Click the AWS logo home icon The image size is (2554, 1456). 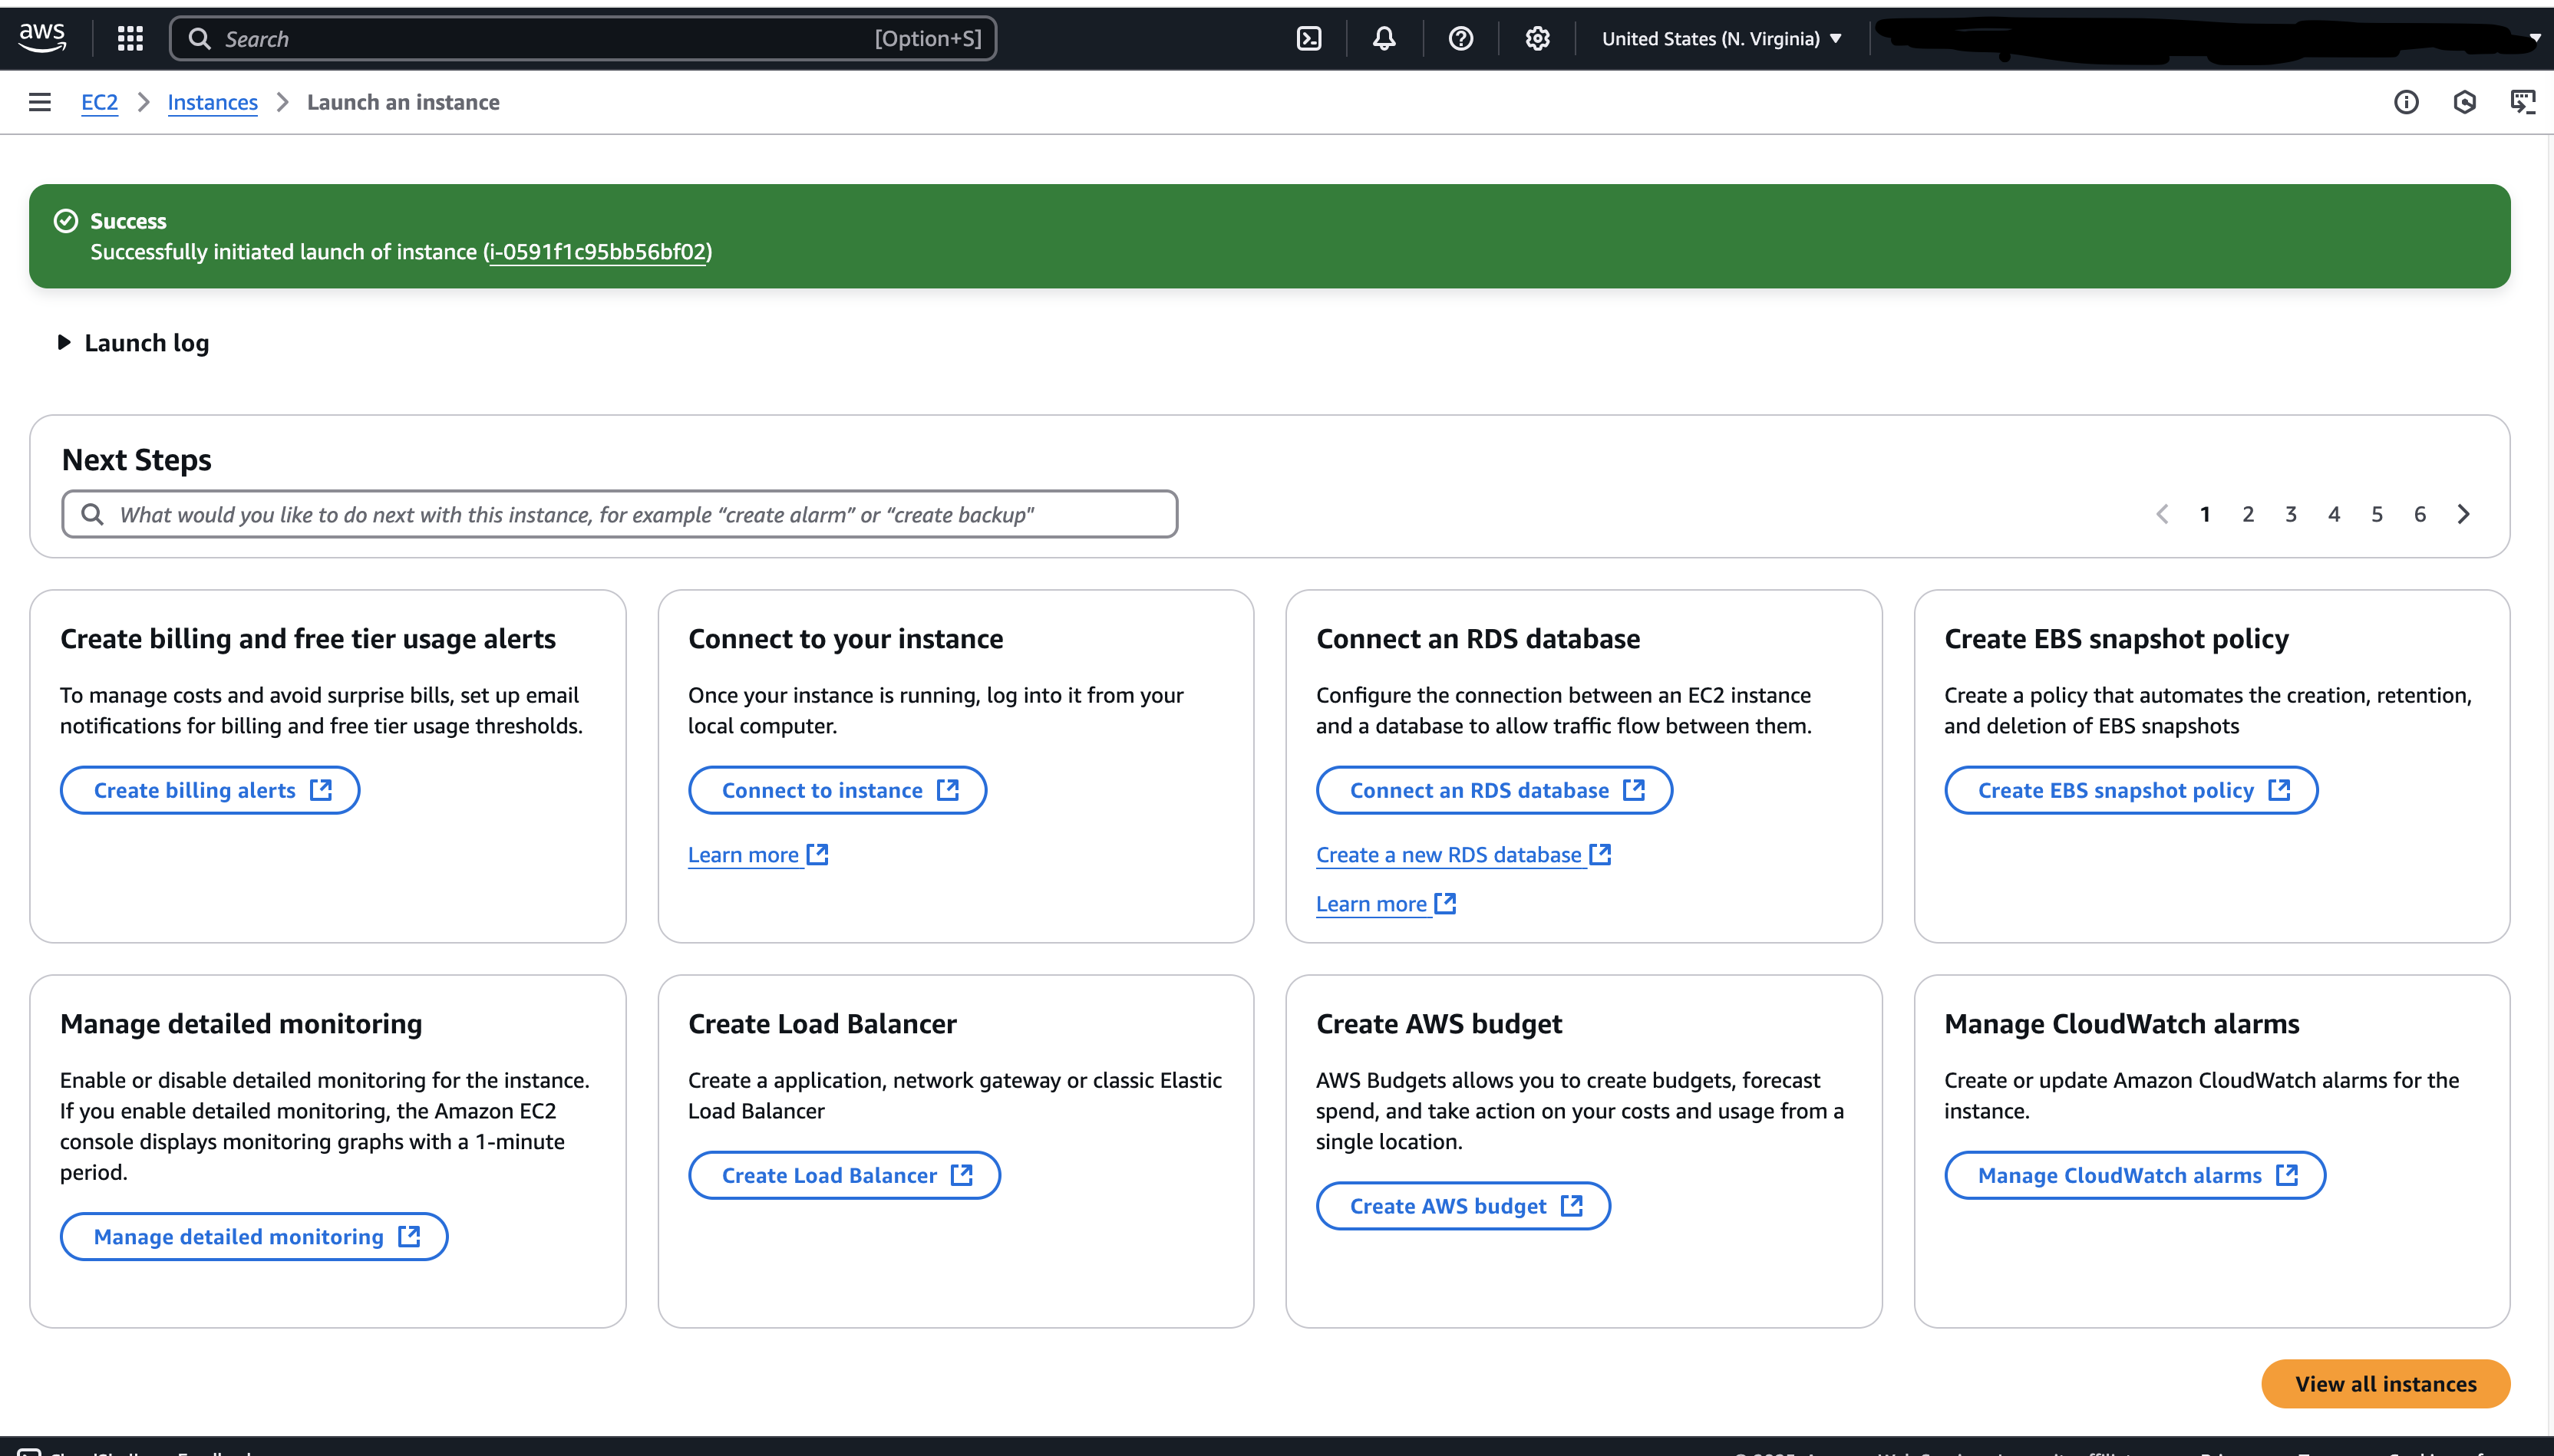click(42, 38)
